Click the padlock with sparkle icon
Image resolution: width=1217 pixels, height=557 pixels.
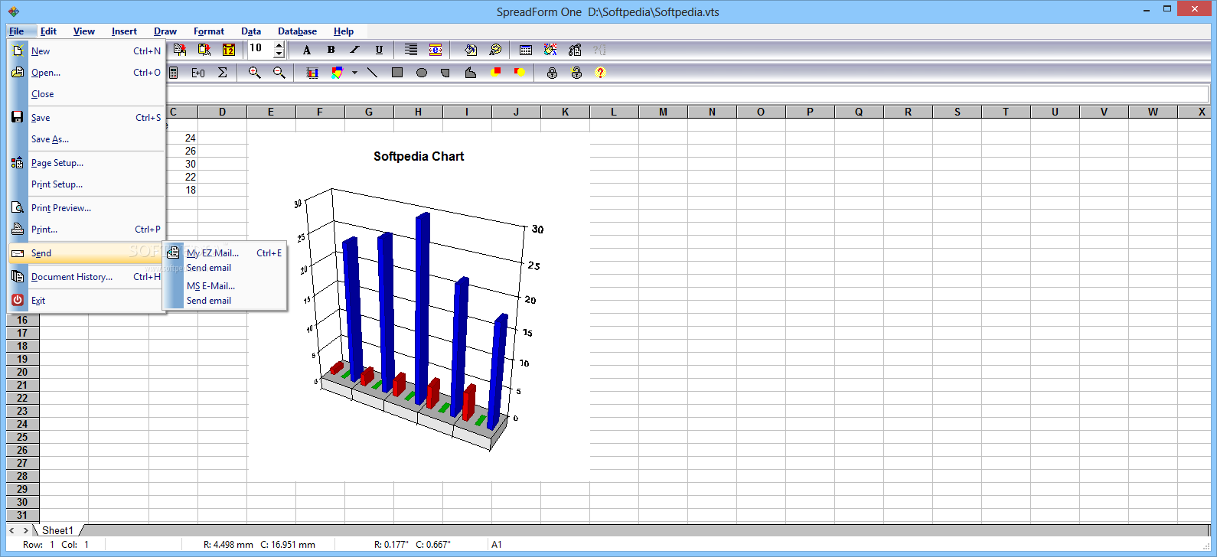[x=576, y=73]
